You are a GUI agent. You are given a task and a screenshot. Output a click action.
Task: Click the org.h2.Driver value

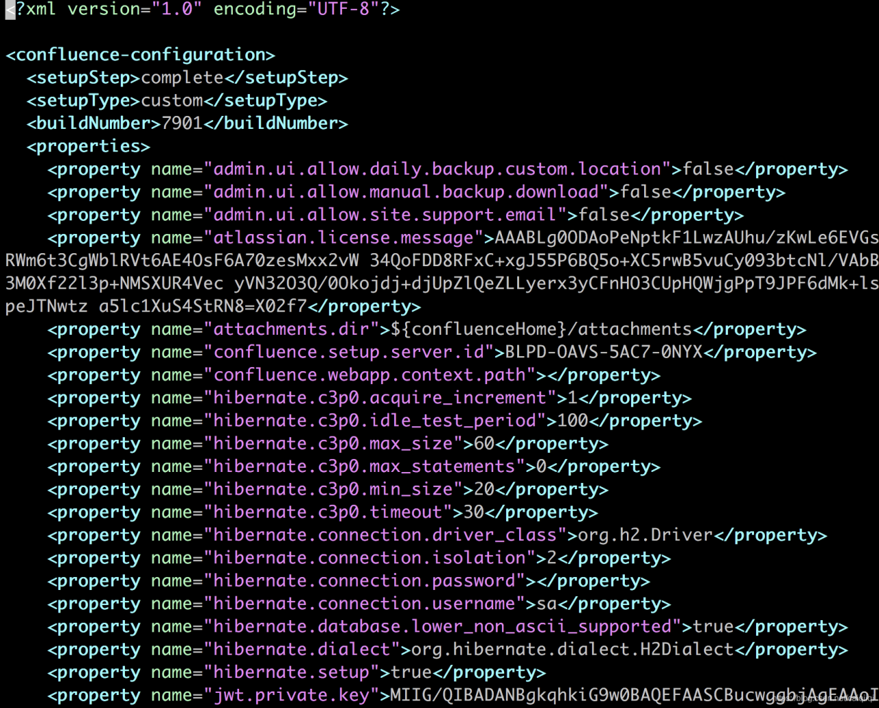click(645, 535)
